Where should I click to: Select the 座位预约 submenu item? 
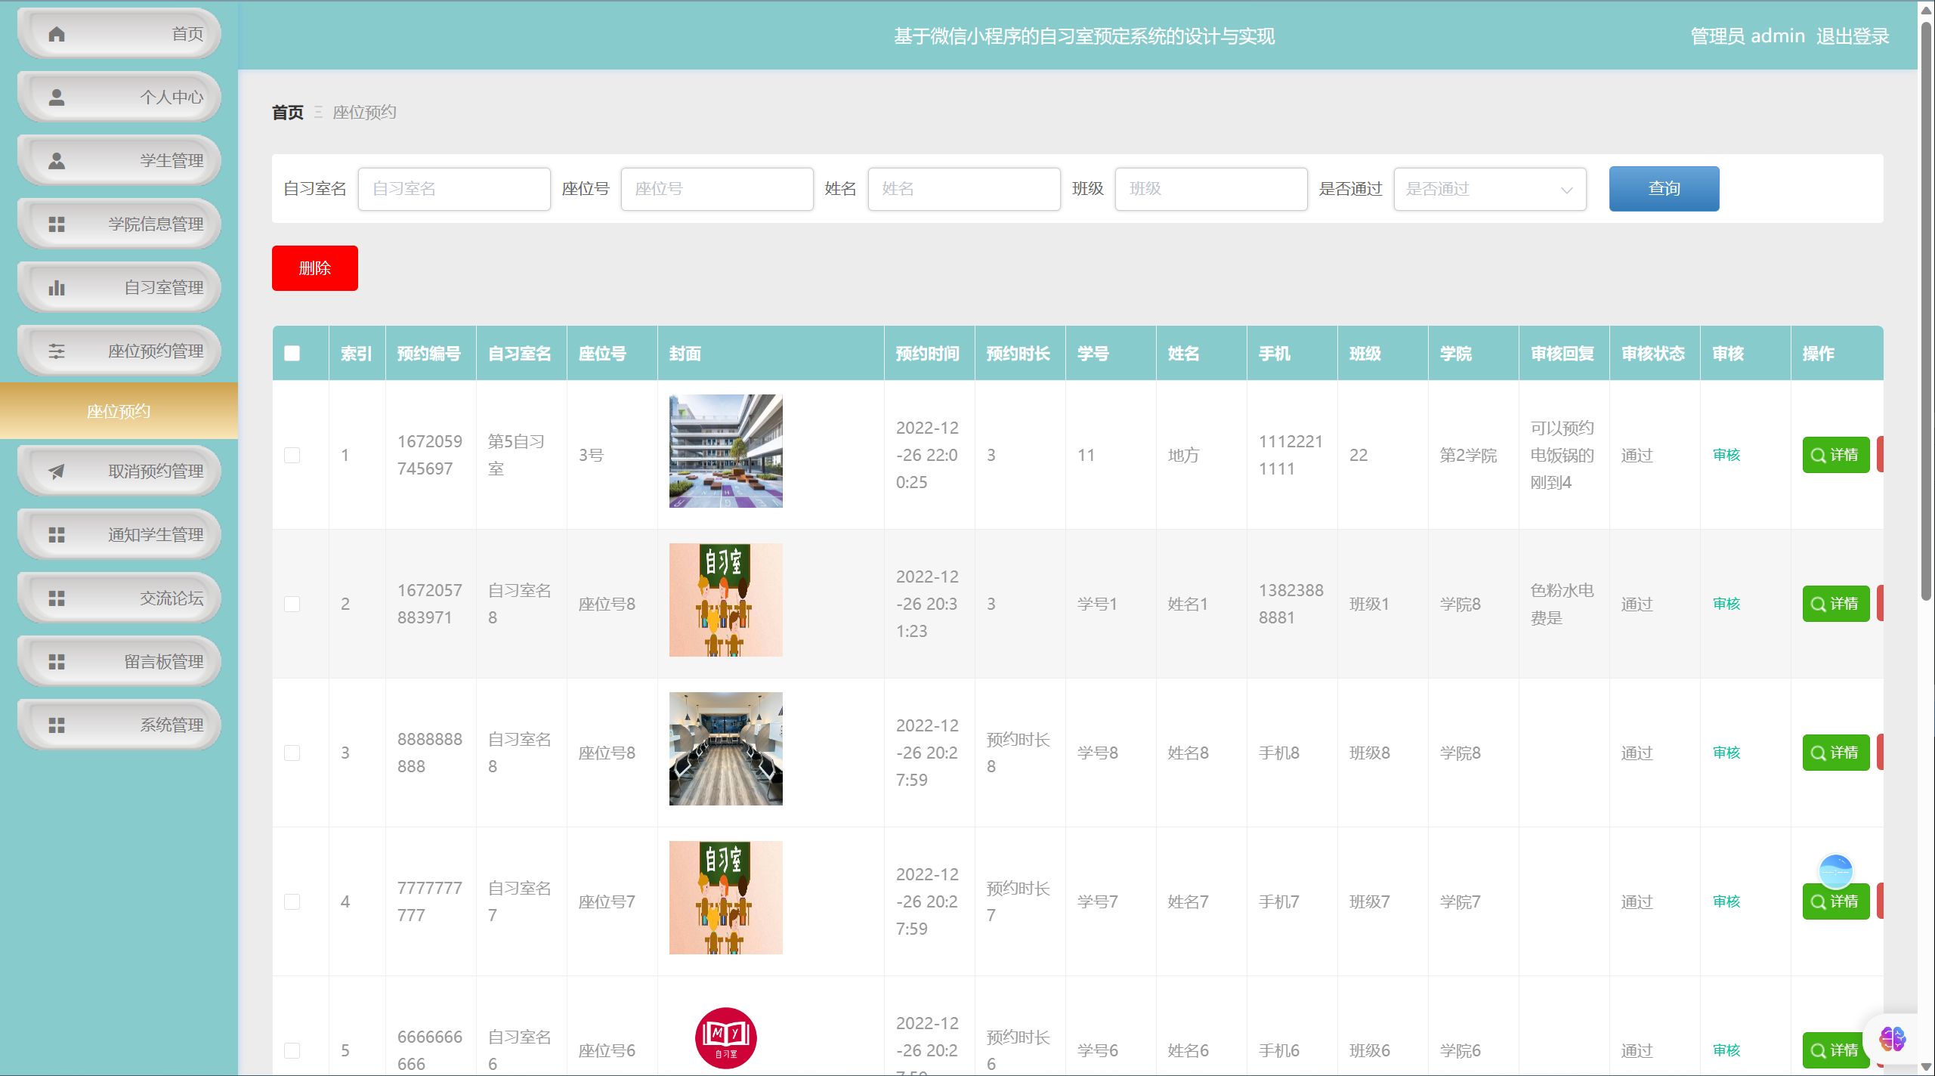(x=119, y=411)
